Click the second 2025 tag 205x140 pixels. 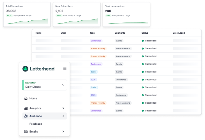coord(93,95)
